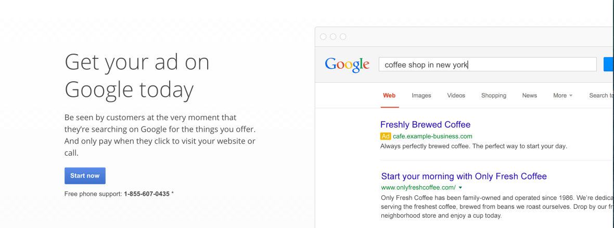Open the dropdown arrow beside www.onlyfreshcoffee.com
Image resolution: width=614 pixels, height=228 pixels.
tap(460, 187)
